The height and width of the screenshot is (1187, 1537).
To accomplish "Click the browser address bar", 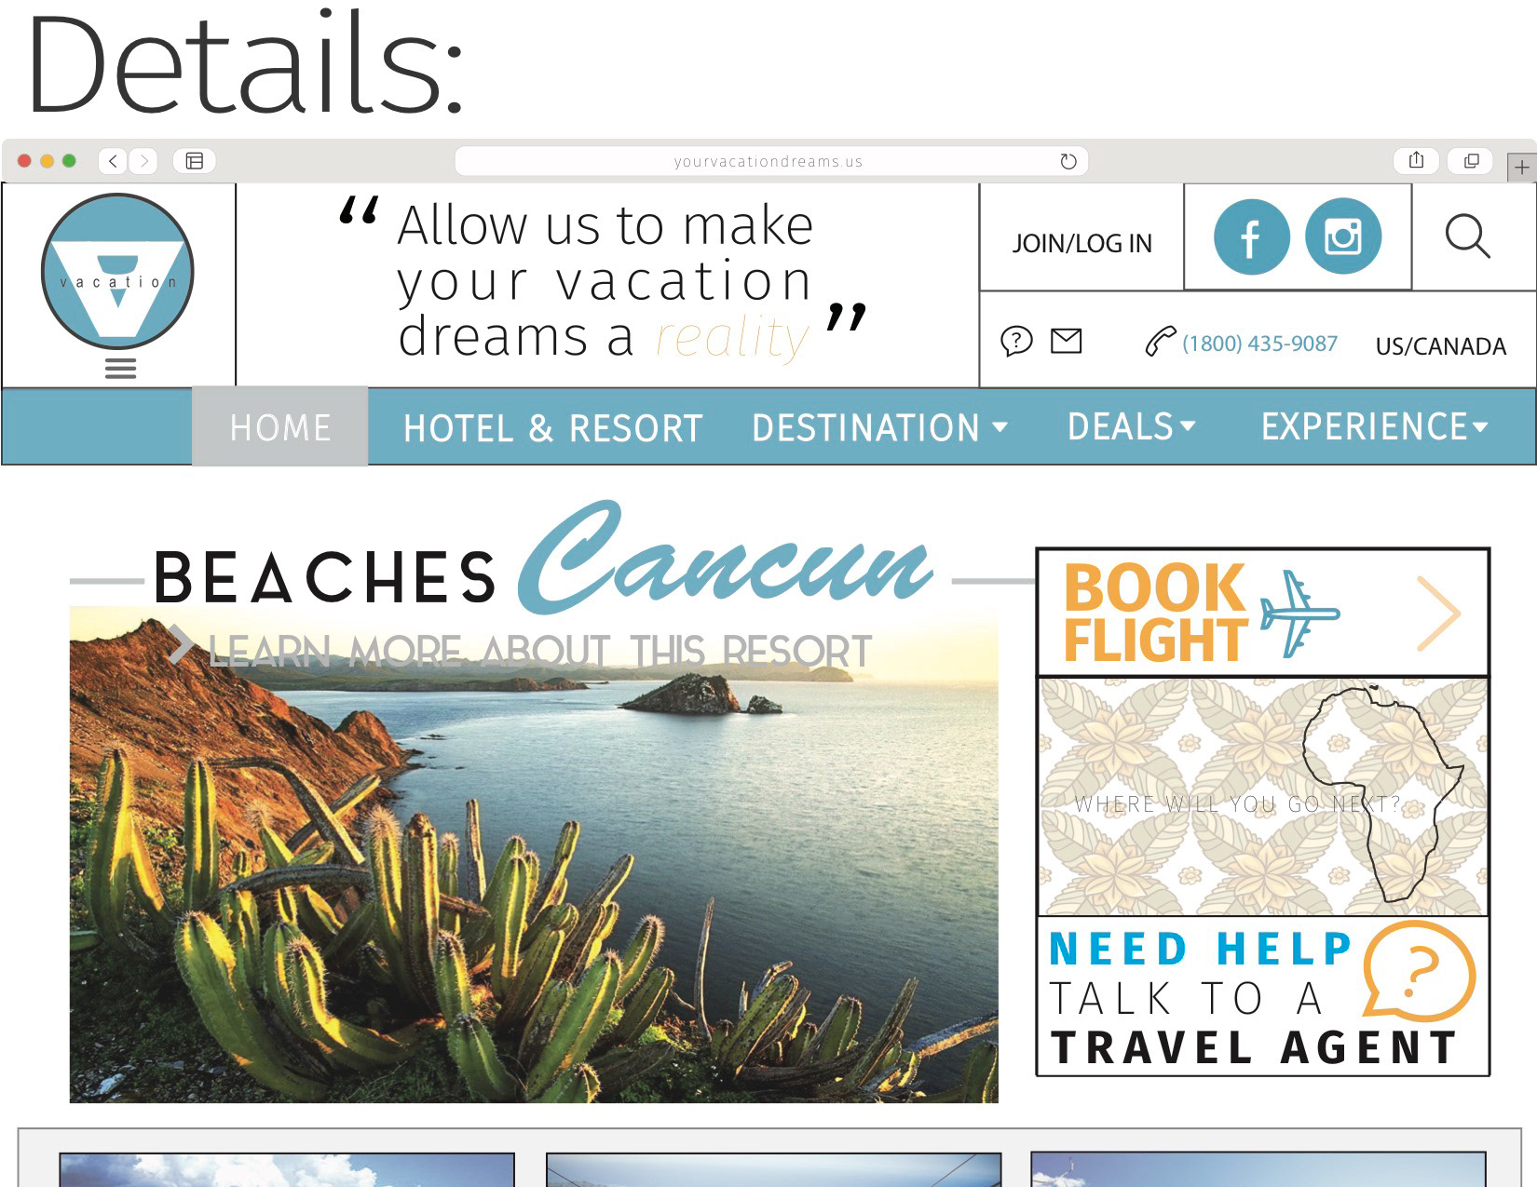I will pos(770,161).
